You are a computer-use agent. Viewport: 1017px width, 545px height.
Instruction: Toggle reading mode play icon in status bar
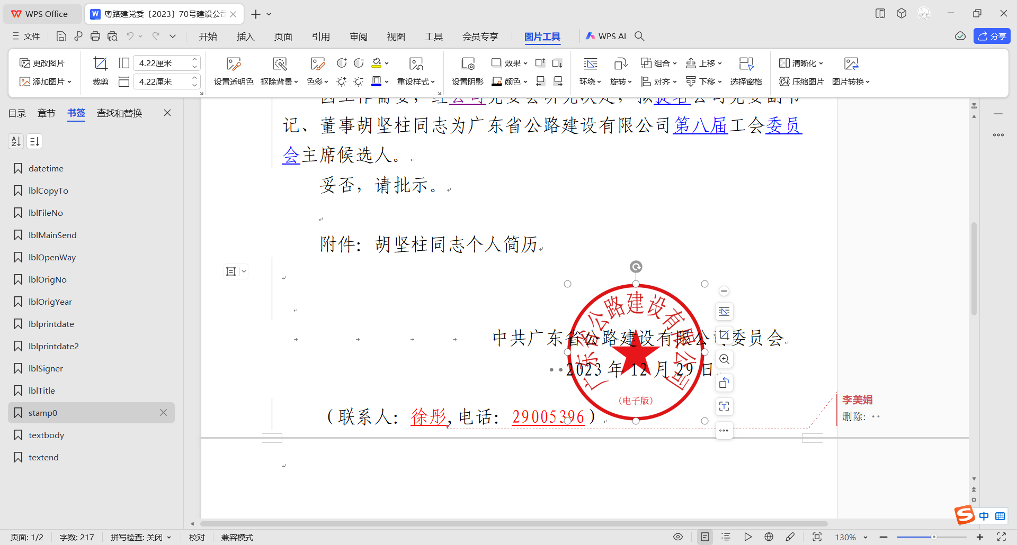(748, 537)
